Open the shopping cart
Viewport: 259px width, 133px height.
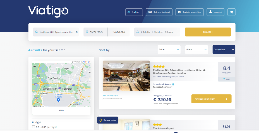[x=231, y=12]
